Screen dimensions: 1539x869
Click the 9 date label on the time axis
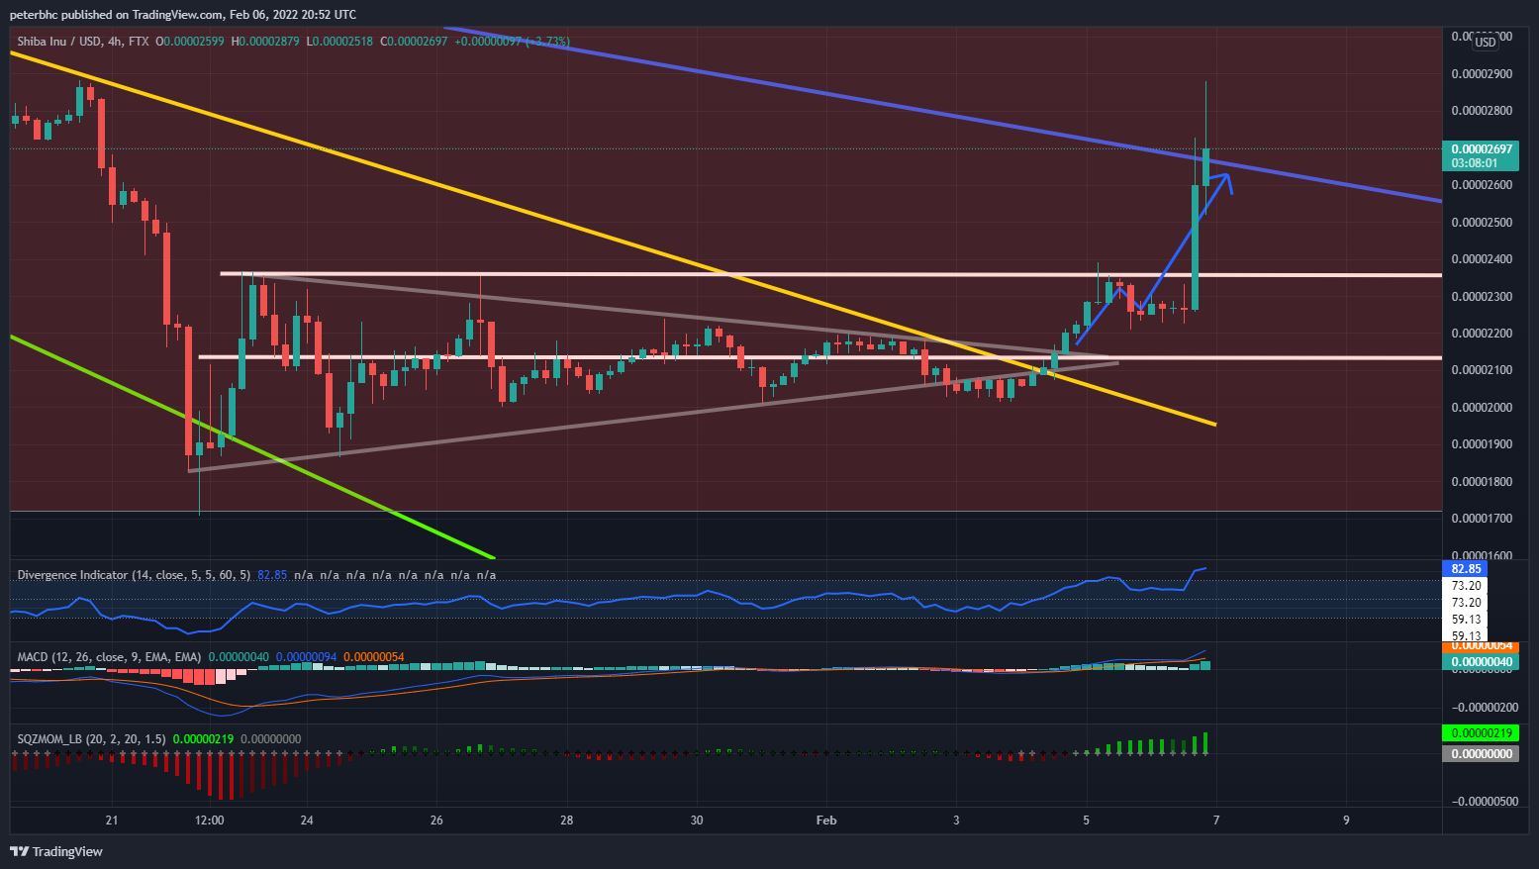tap(1346, 821)
